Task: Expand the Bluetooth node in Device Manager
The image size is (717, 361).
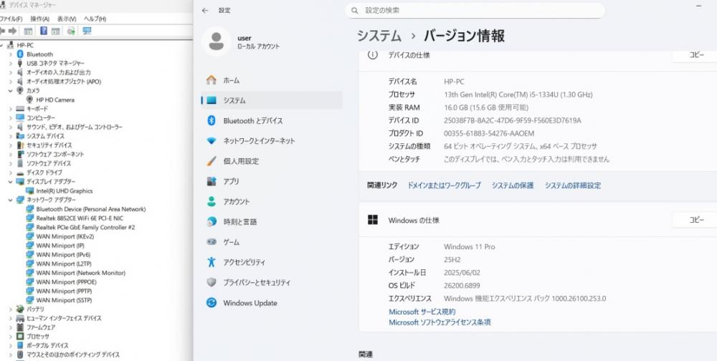Action: pos(11,54)
